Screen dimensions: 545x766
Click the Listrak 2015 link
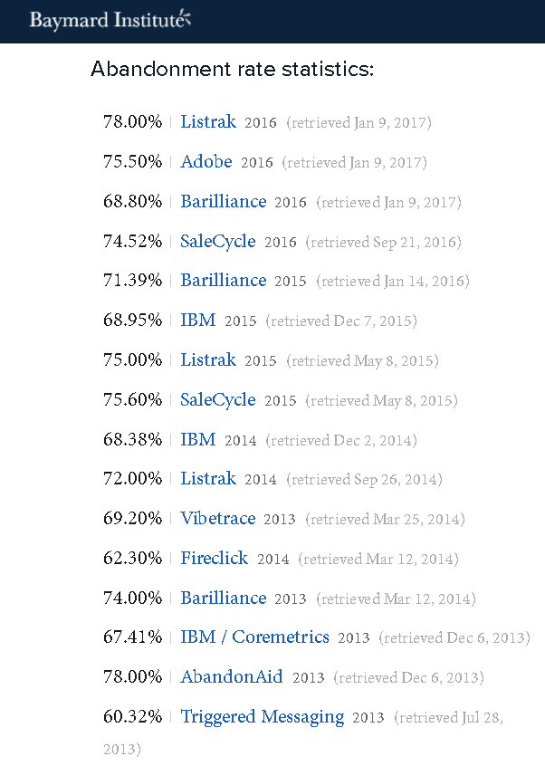pos(208,360)
